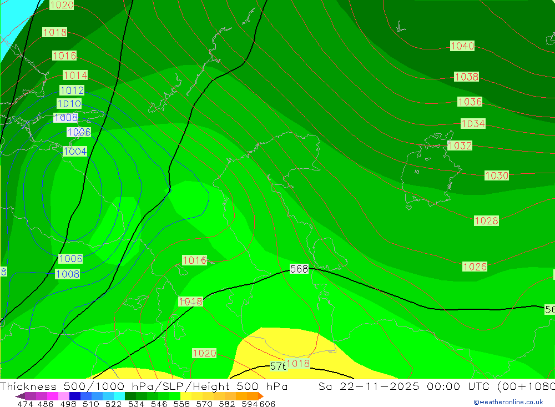Click the blue 1010 isobar label

point(69,103)
